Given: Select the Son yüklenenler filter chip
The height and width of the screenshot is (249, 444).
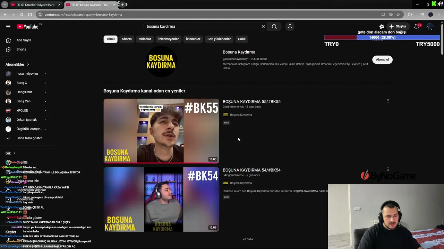Looking at the screenshot, I should pos(219,39).
